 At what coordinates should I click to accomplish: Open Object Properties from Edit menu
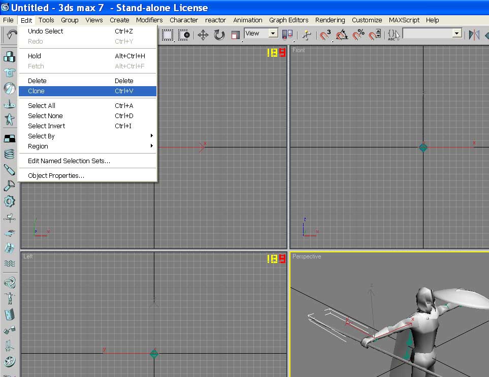[x=88, y=176]
